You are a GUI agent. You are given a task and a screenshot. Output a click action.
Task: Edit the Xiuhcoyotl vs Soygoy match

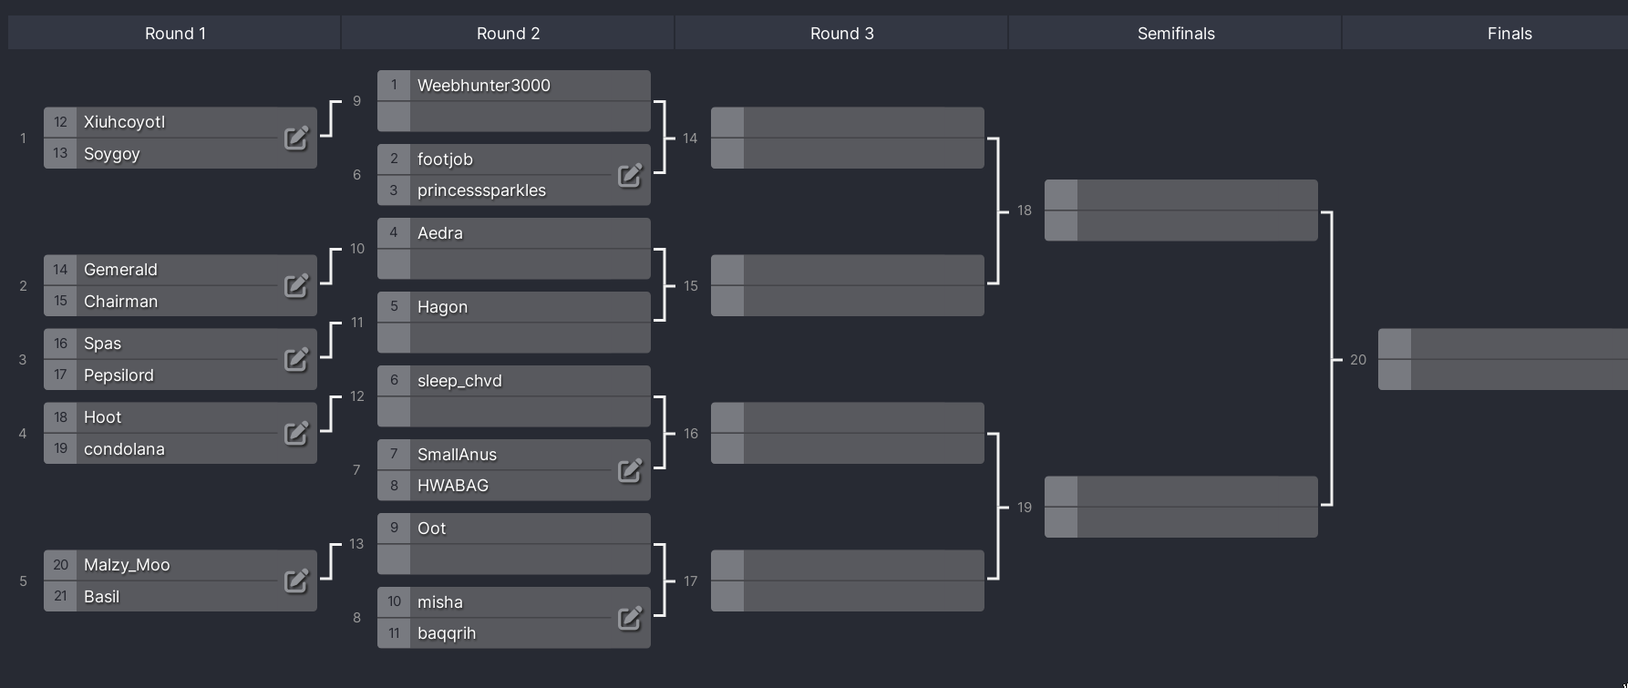pyautogui.click(x=296, y=138)
